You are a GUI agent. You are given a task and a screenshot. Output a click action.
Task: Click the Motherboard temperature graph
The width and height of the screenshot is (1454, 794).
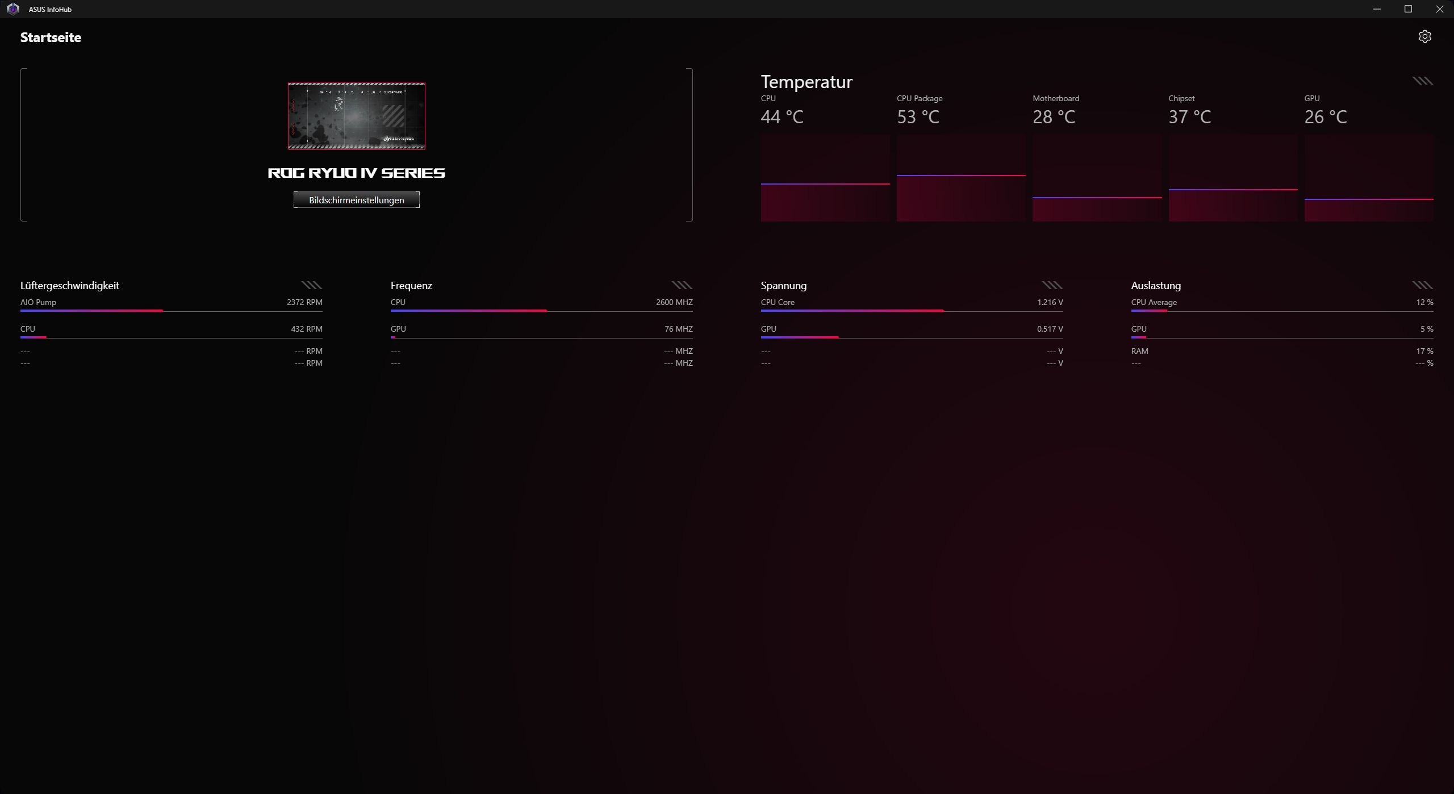coord(1096,178)
